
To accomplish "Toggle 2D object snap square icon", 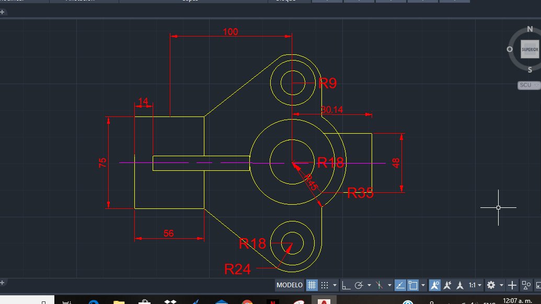I will (x=413, y=285).
